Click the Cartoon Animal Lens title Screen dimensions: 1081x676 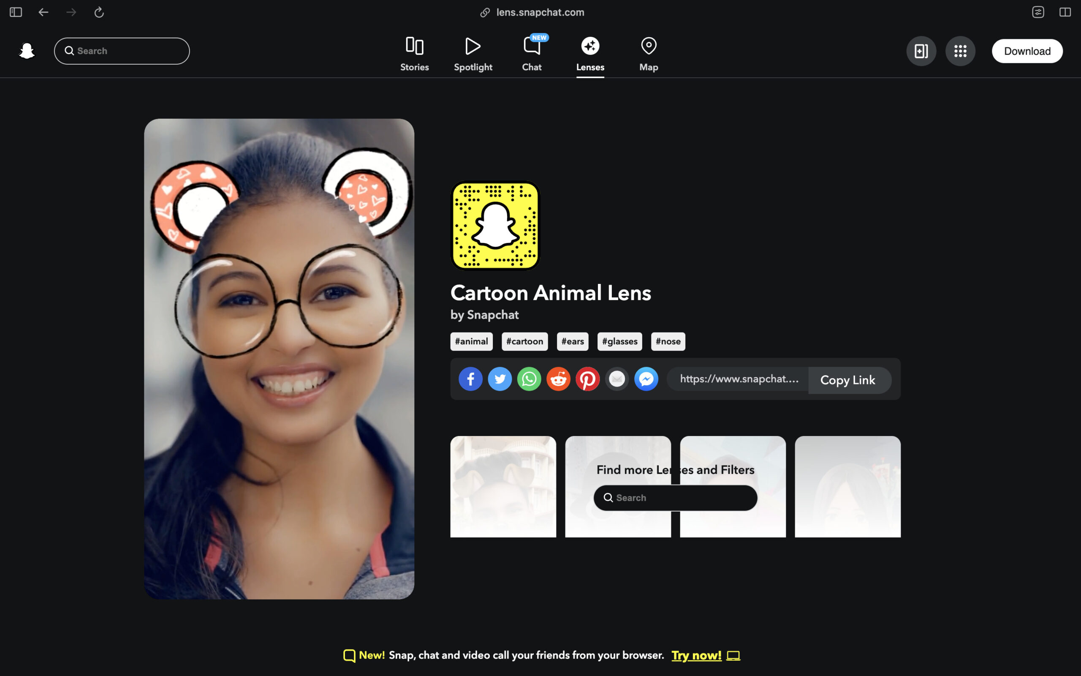550,293
